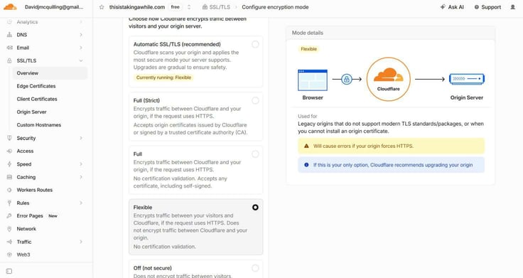523x278 pixels.
Task: Star the thisistakingawhile.com domain
Action: point(102,7)
